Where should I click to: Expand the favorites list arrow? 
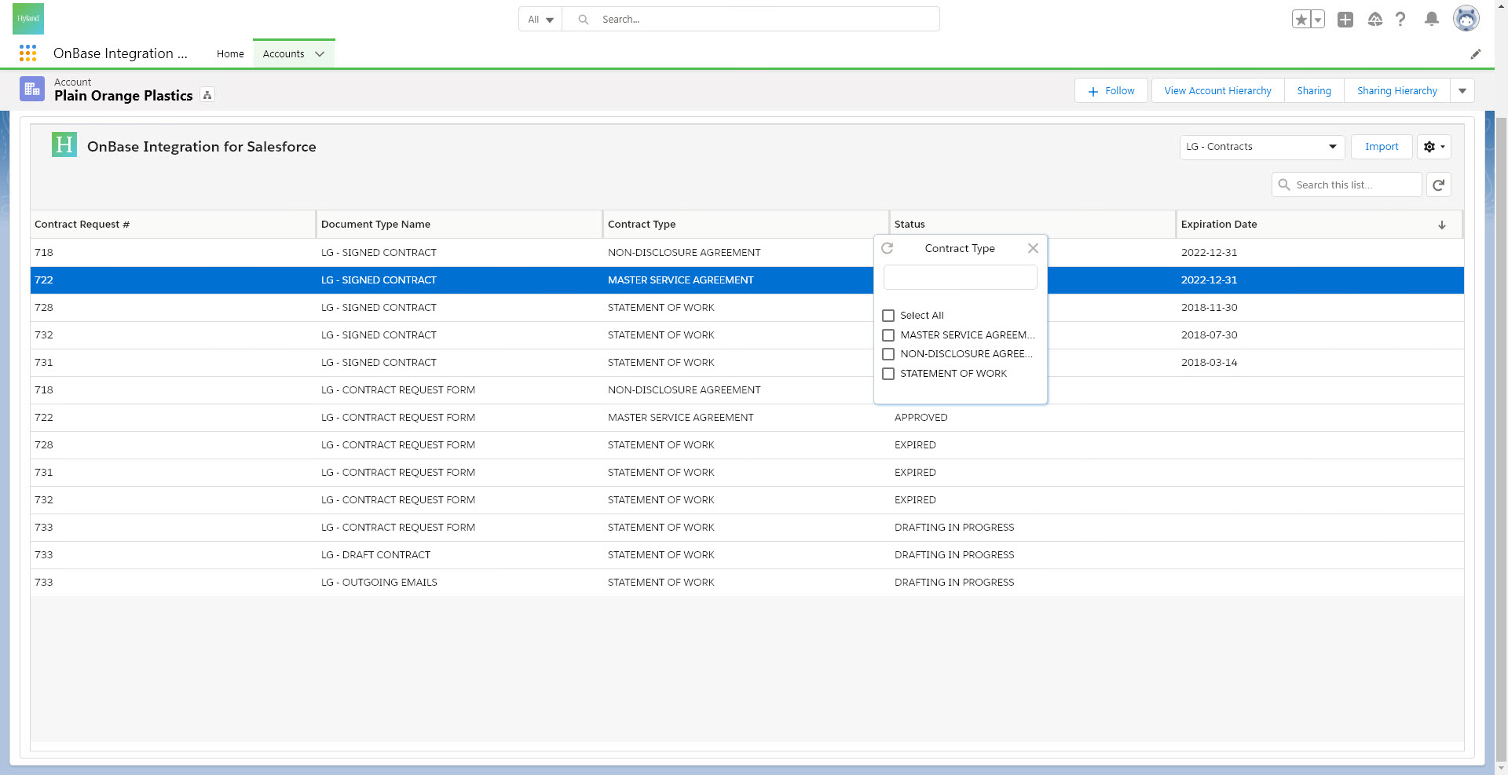point(1318,20)
